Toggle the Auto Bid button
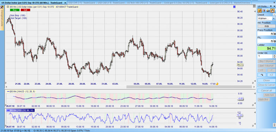The image size is (276, 132). pos(264,100)
